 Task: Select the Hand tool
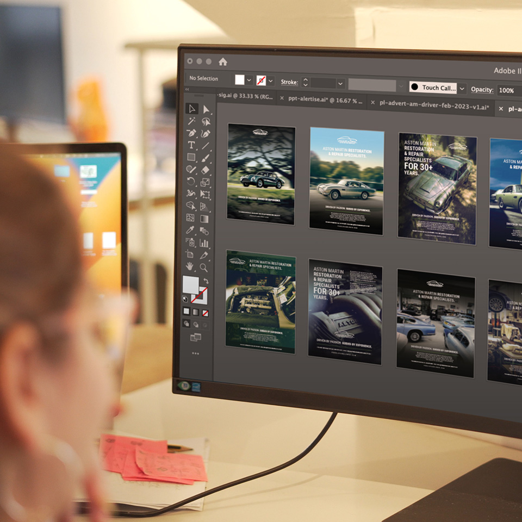click(191, 266)
